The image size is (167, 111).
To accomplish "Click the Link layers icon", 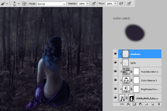I will pos(122,104).
